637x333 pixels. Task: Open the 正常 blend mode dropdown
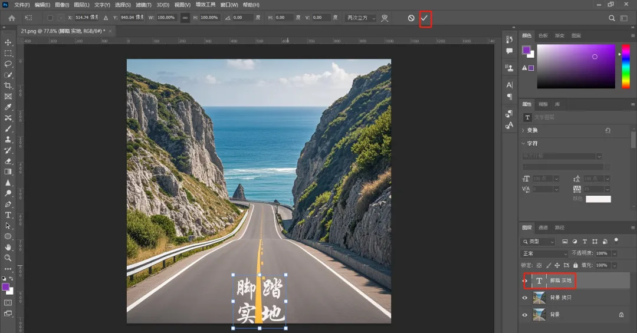[544, 253]
